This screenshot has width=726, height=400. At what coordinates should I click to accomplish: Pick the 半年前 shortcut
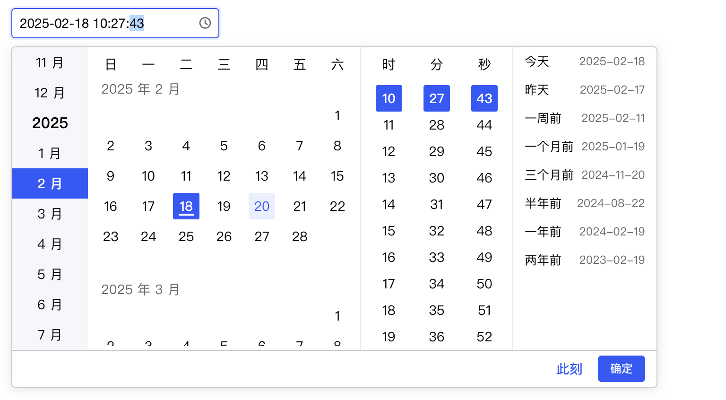[585, 203]
